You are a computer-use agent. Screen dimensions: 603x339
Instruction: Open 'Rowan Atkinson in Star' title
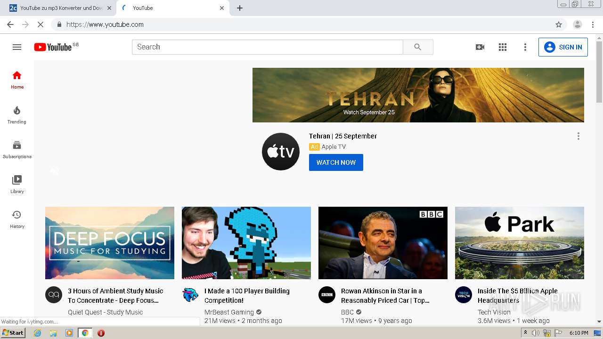[385, 296]
